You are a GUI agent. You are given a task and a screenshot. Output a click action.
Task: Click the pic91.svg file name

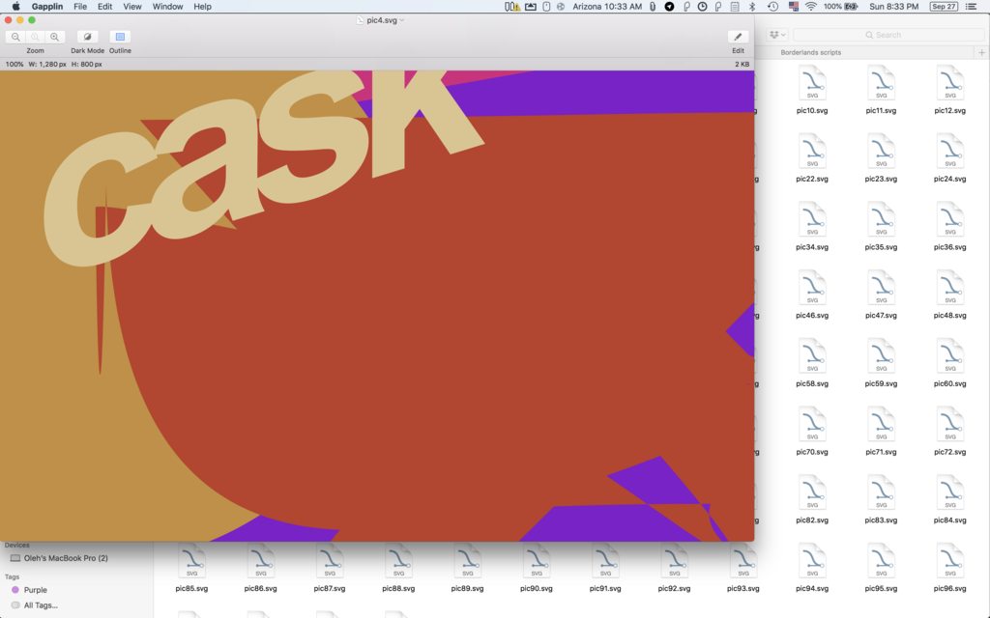pos(605,588)
